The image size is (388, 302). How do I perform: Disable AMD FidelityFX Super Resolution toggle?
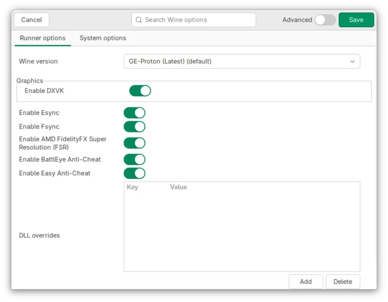click(134, 143)
